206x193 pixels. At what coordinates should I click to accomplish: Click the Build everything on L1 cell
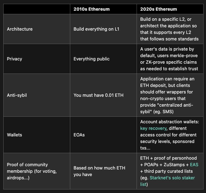click(96, 29)
